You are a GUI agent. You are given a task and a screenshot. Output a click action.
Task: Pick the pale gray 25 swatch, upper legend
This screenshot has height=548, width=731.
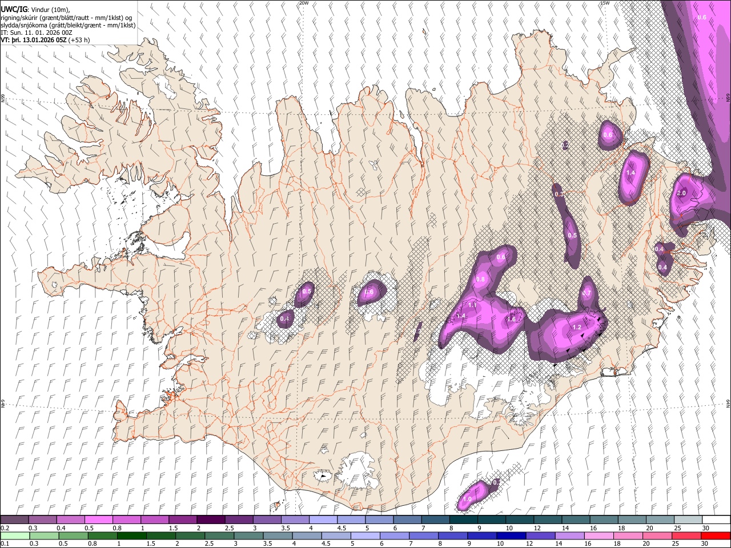pos(688,520)
